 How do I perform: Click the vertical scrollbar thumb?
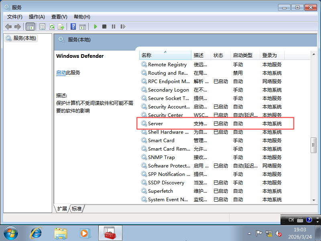[x=313, y=145]
